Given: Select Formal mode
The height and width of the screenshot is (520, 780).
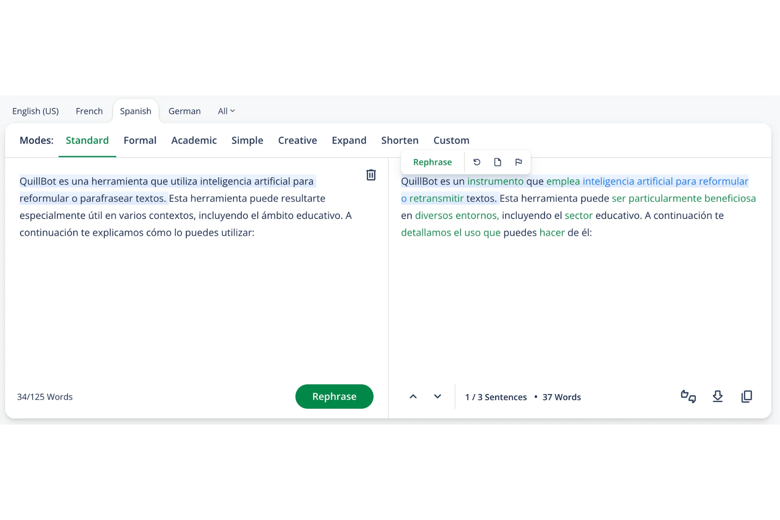Looking at the screenshot, I should pos(140,140).
